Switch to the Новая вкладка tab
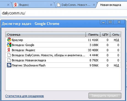This screenshot has width=127, height=101. 110,5
